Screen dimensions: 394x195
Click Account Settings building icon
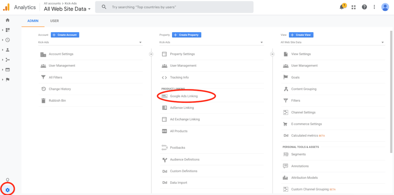43,54
